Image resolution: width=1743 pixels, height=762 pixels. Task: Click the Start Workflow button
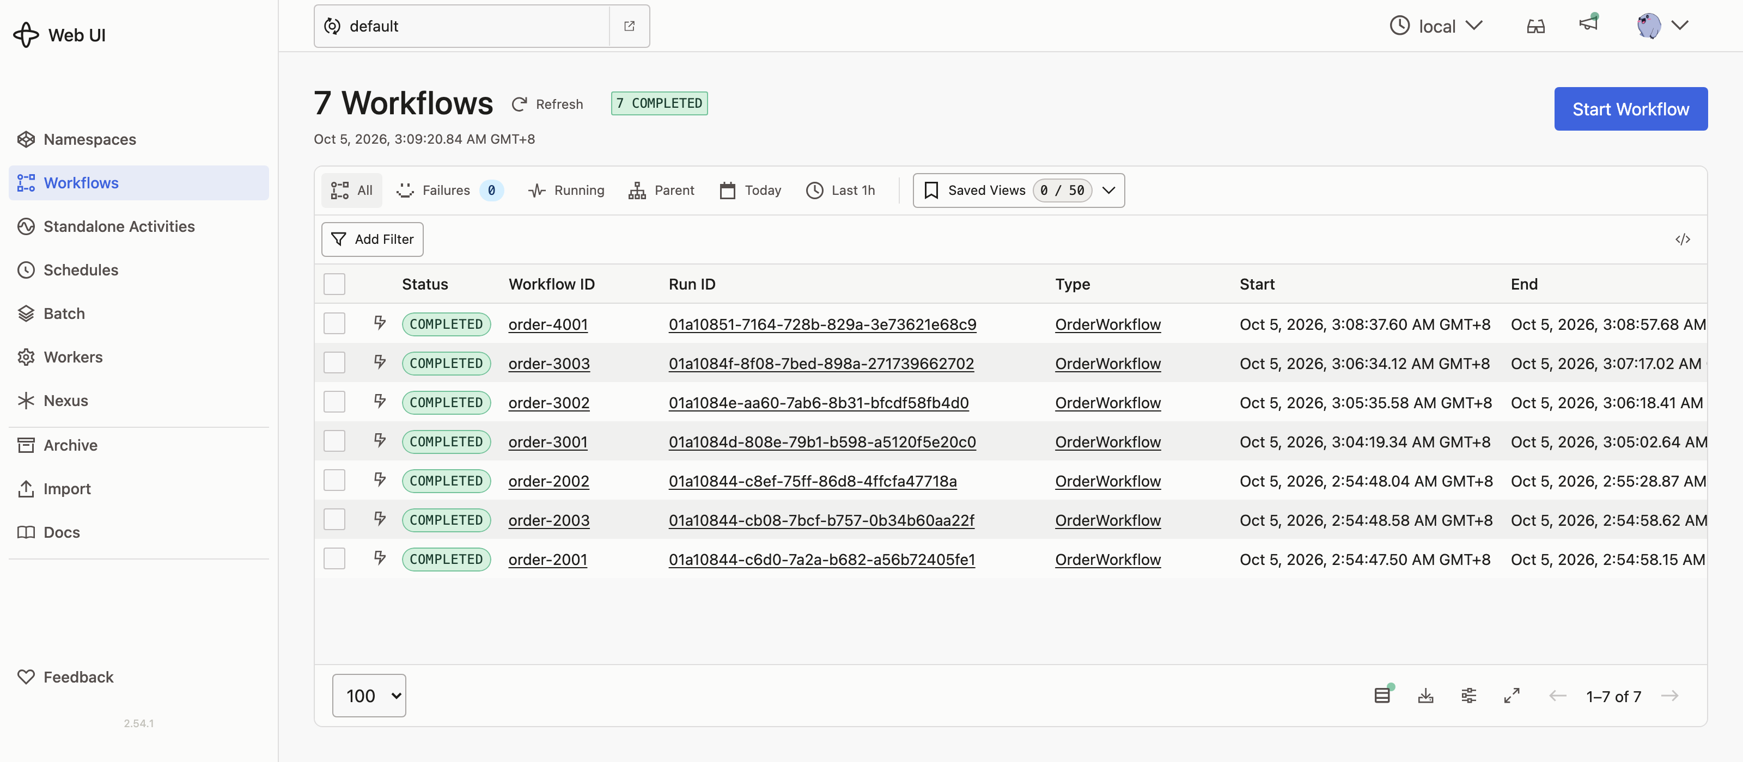[x=1630, y=109]
